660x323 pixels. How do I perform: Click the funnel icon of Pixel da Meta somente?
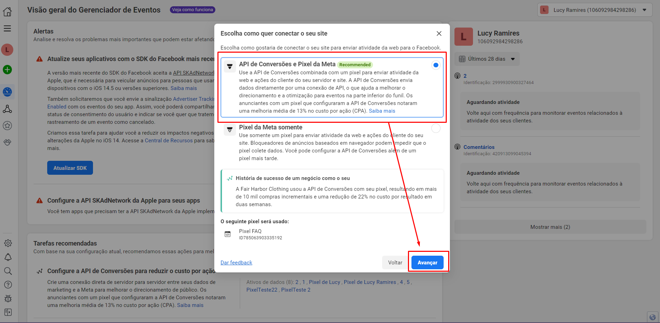tap(230, 129)
